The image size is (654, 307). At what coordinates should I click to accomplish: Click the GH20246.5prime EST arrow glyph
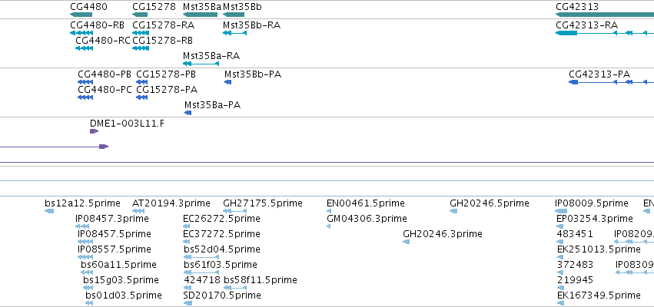tap(453, 211)
